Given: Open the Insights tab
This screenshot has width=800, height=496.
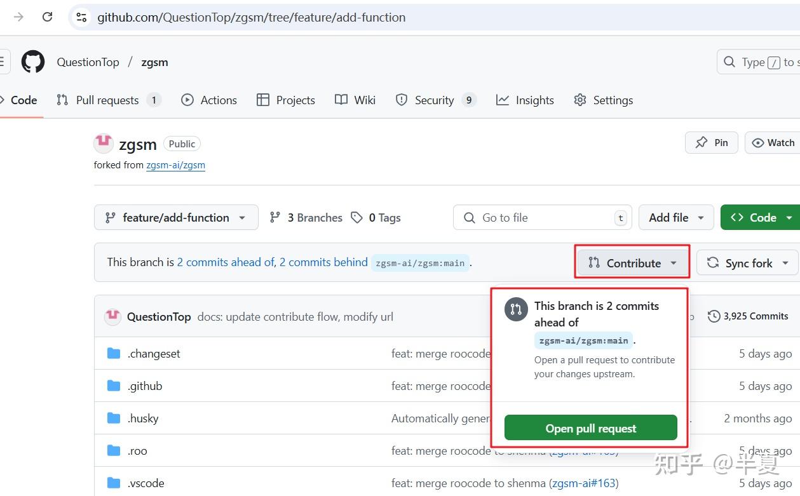Looking at the screenshot, I should [x=525, y=100].
